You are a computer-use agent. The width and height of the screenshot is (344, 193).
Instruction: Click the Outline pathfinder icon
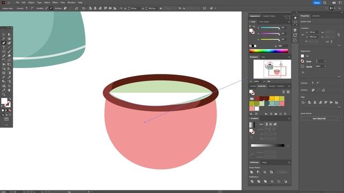tap(278, 181)
